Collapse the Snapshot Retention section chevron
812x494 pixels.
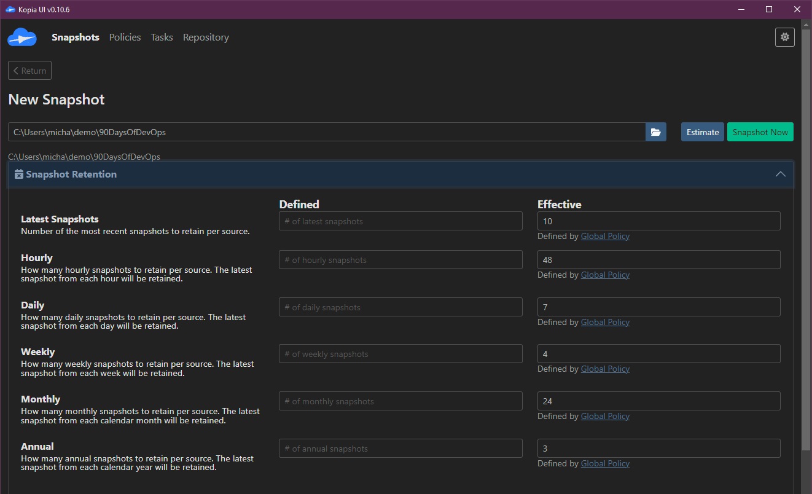[x=780, y=174]
